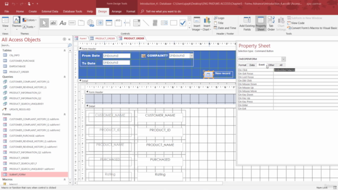Click the On Dbl Click property row

(x=288, y=81)
